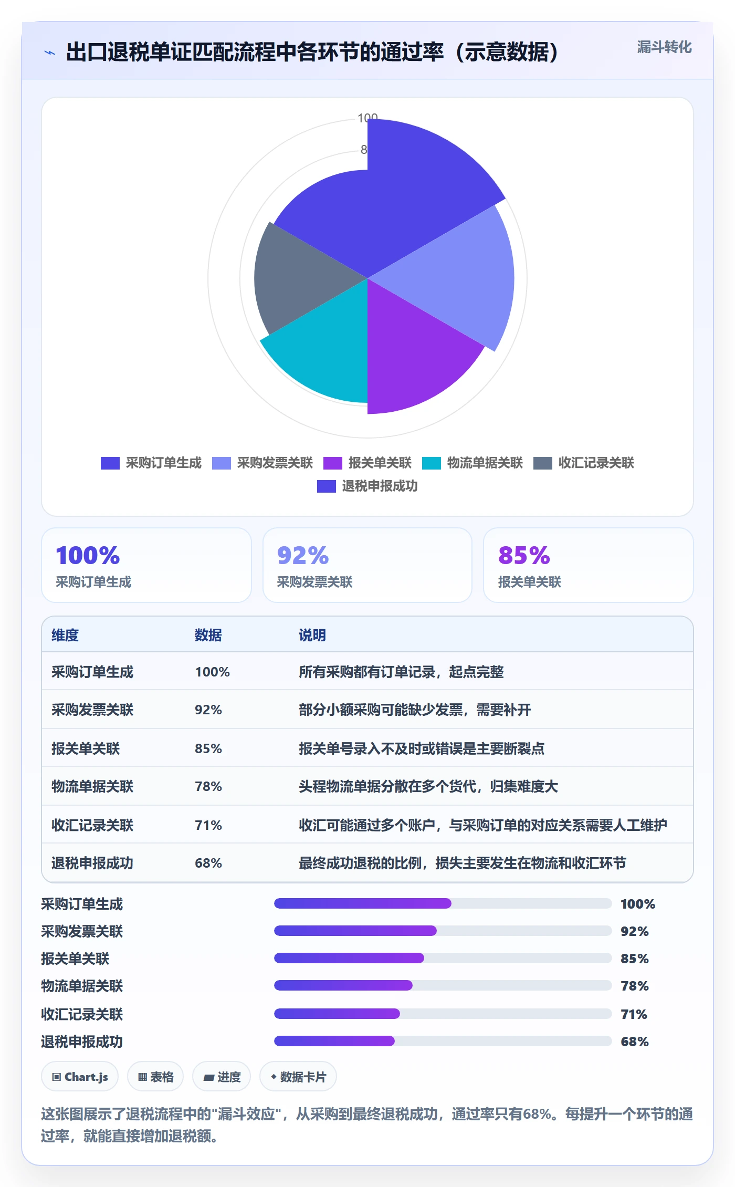Click the 报关单关联 progress bar
Viewport: 735px width, 1187px height.
click(x=443, y=958)
